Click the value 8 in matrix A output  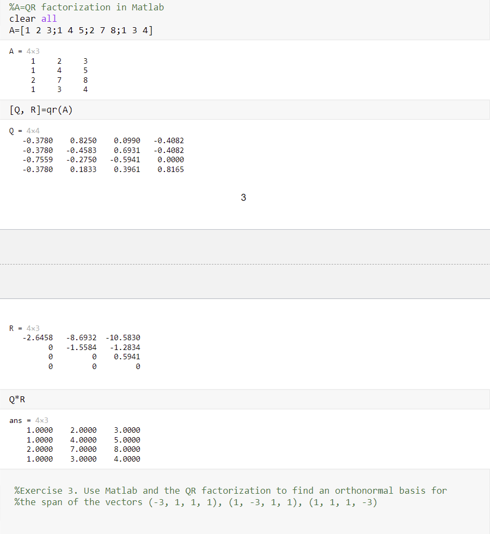coord(85,79)
